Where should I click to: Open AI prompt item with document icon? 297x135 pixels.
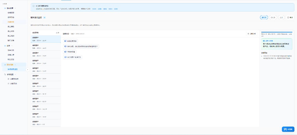[x=12, y=83]
